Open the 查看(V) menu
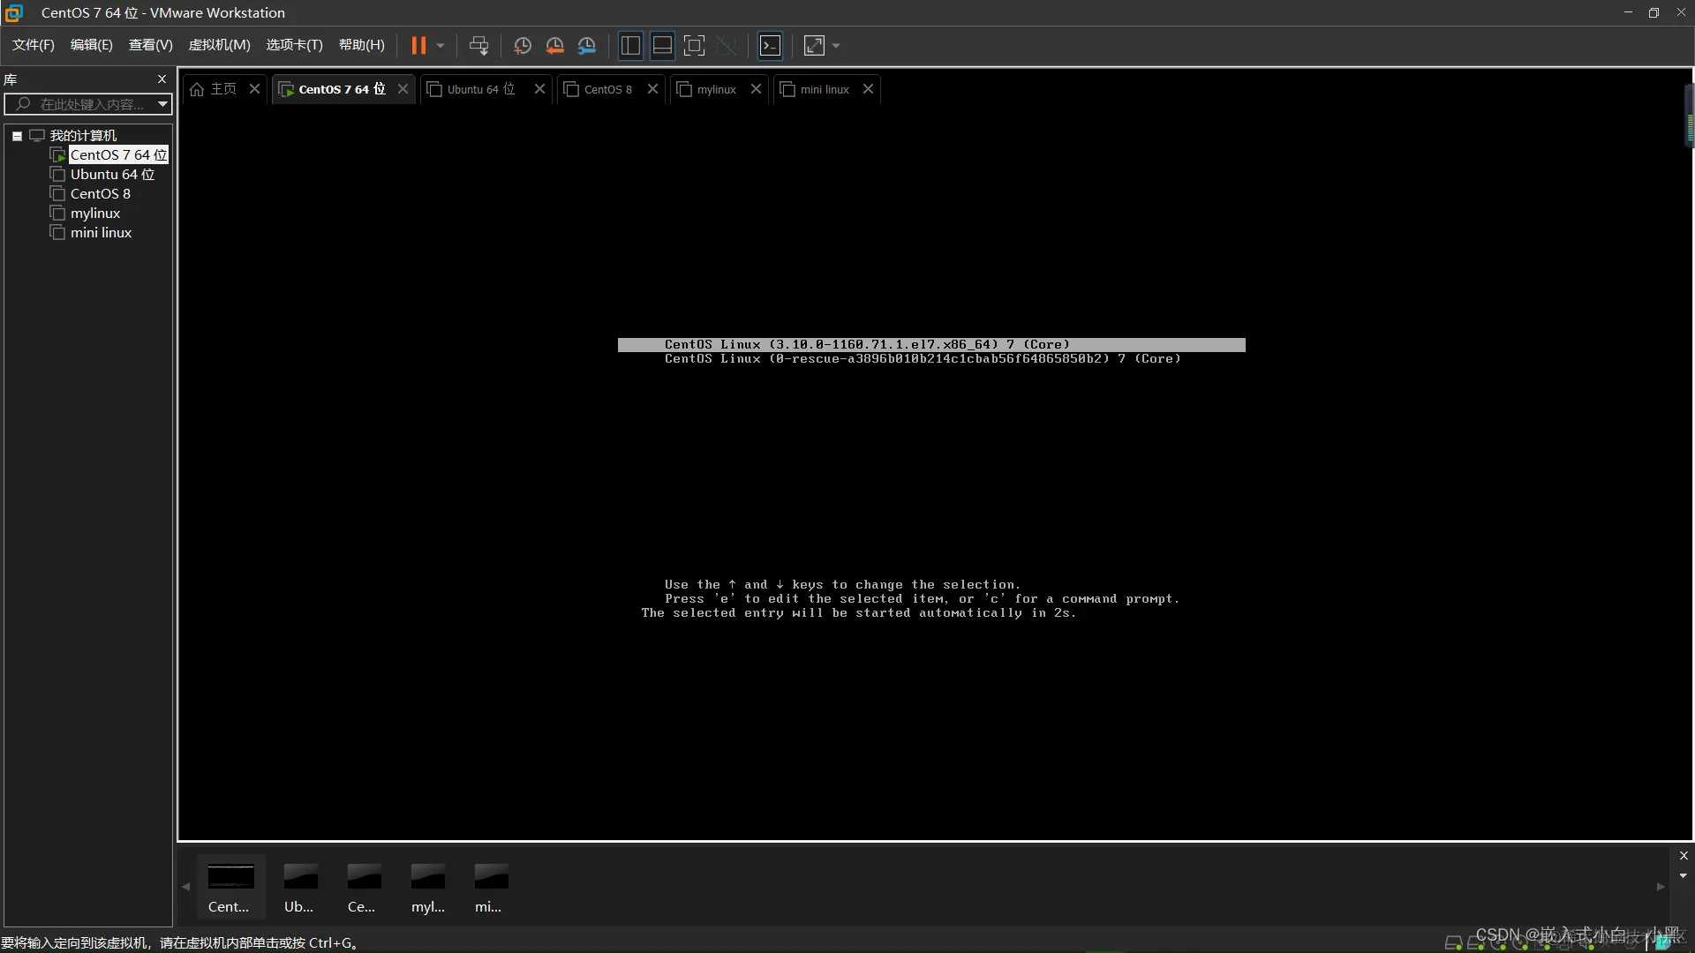This screenshot has width=1695, height=953. [151, 45]
